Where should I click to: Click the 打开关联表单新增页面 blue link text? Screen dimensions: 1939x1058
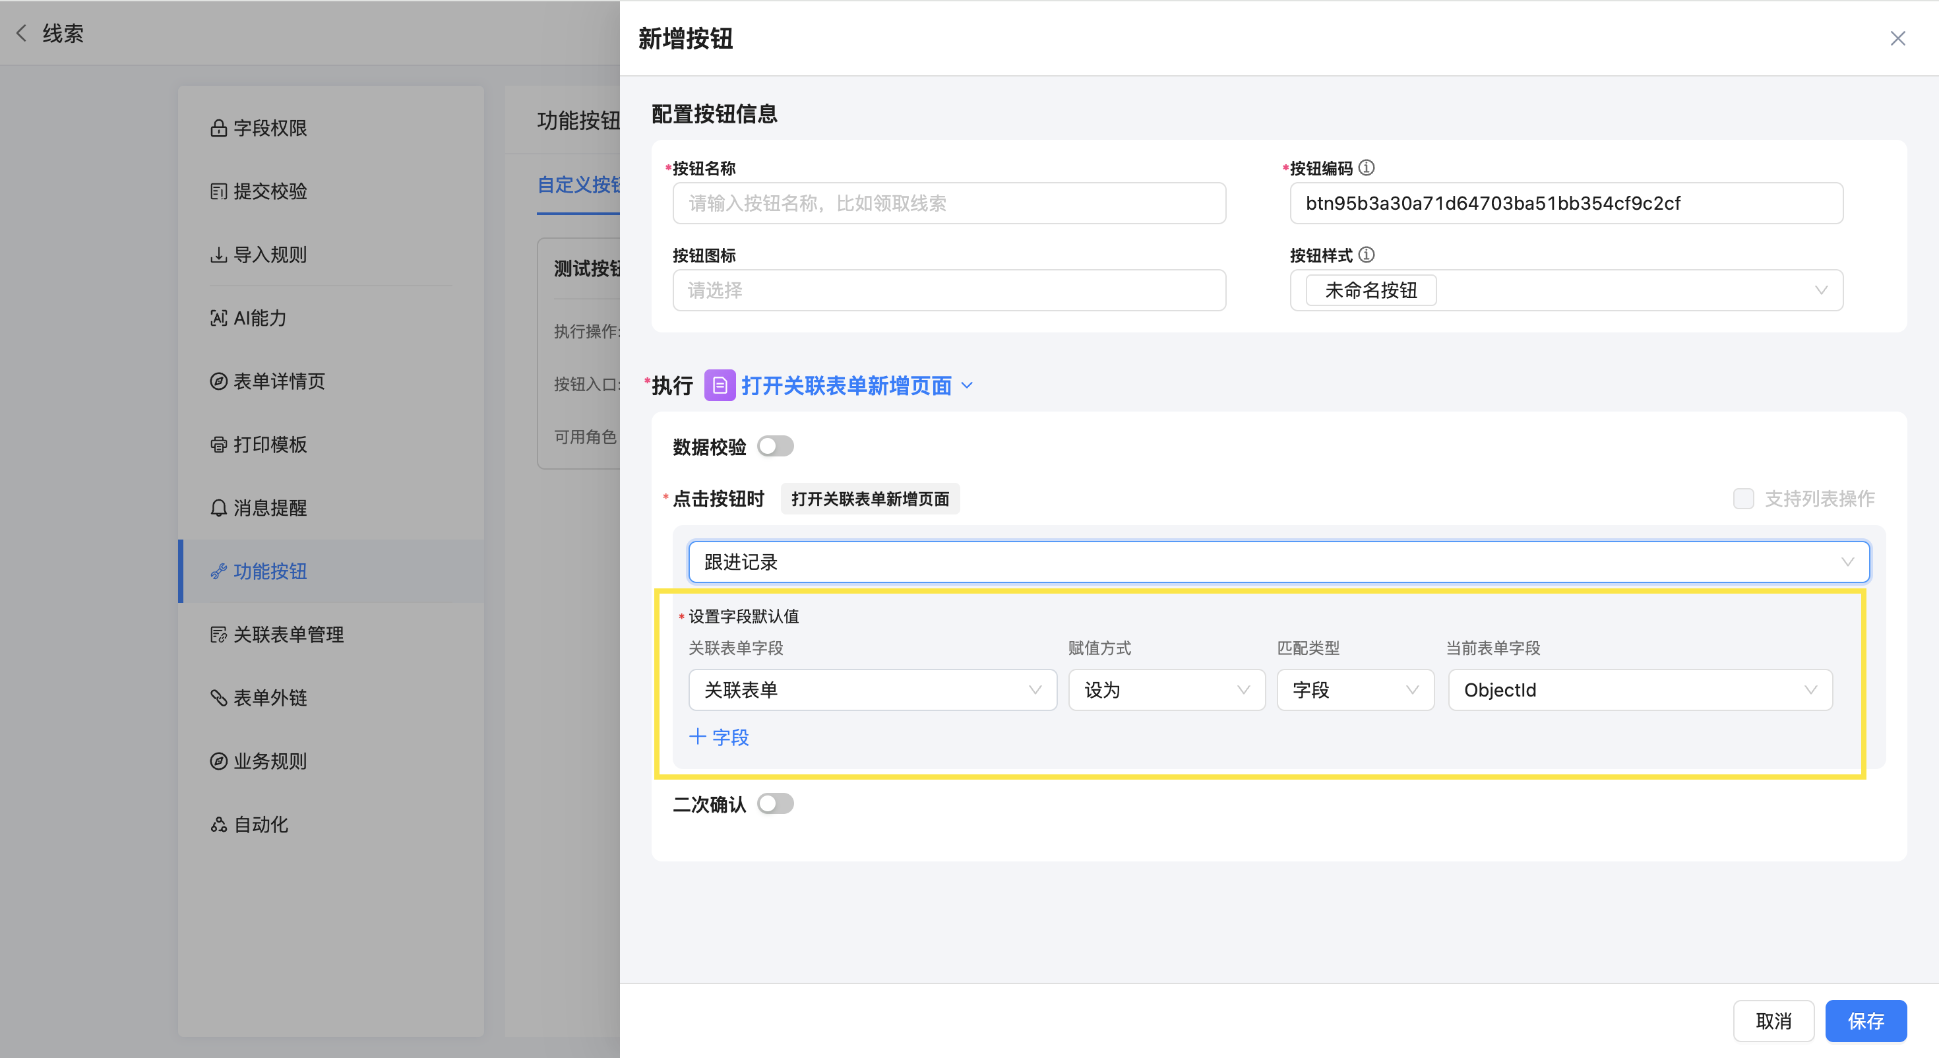point(846,386)
